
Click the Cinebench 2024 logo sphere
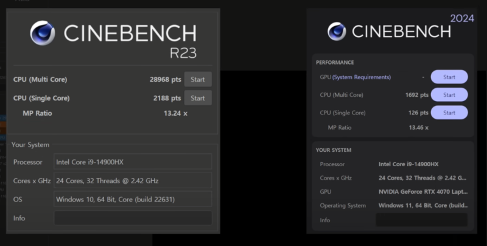(337, 32)
